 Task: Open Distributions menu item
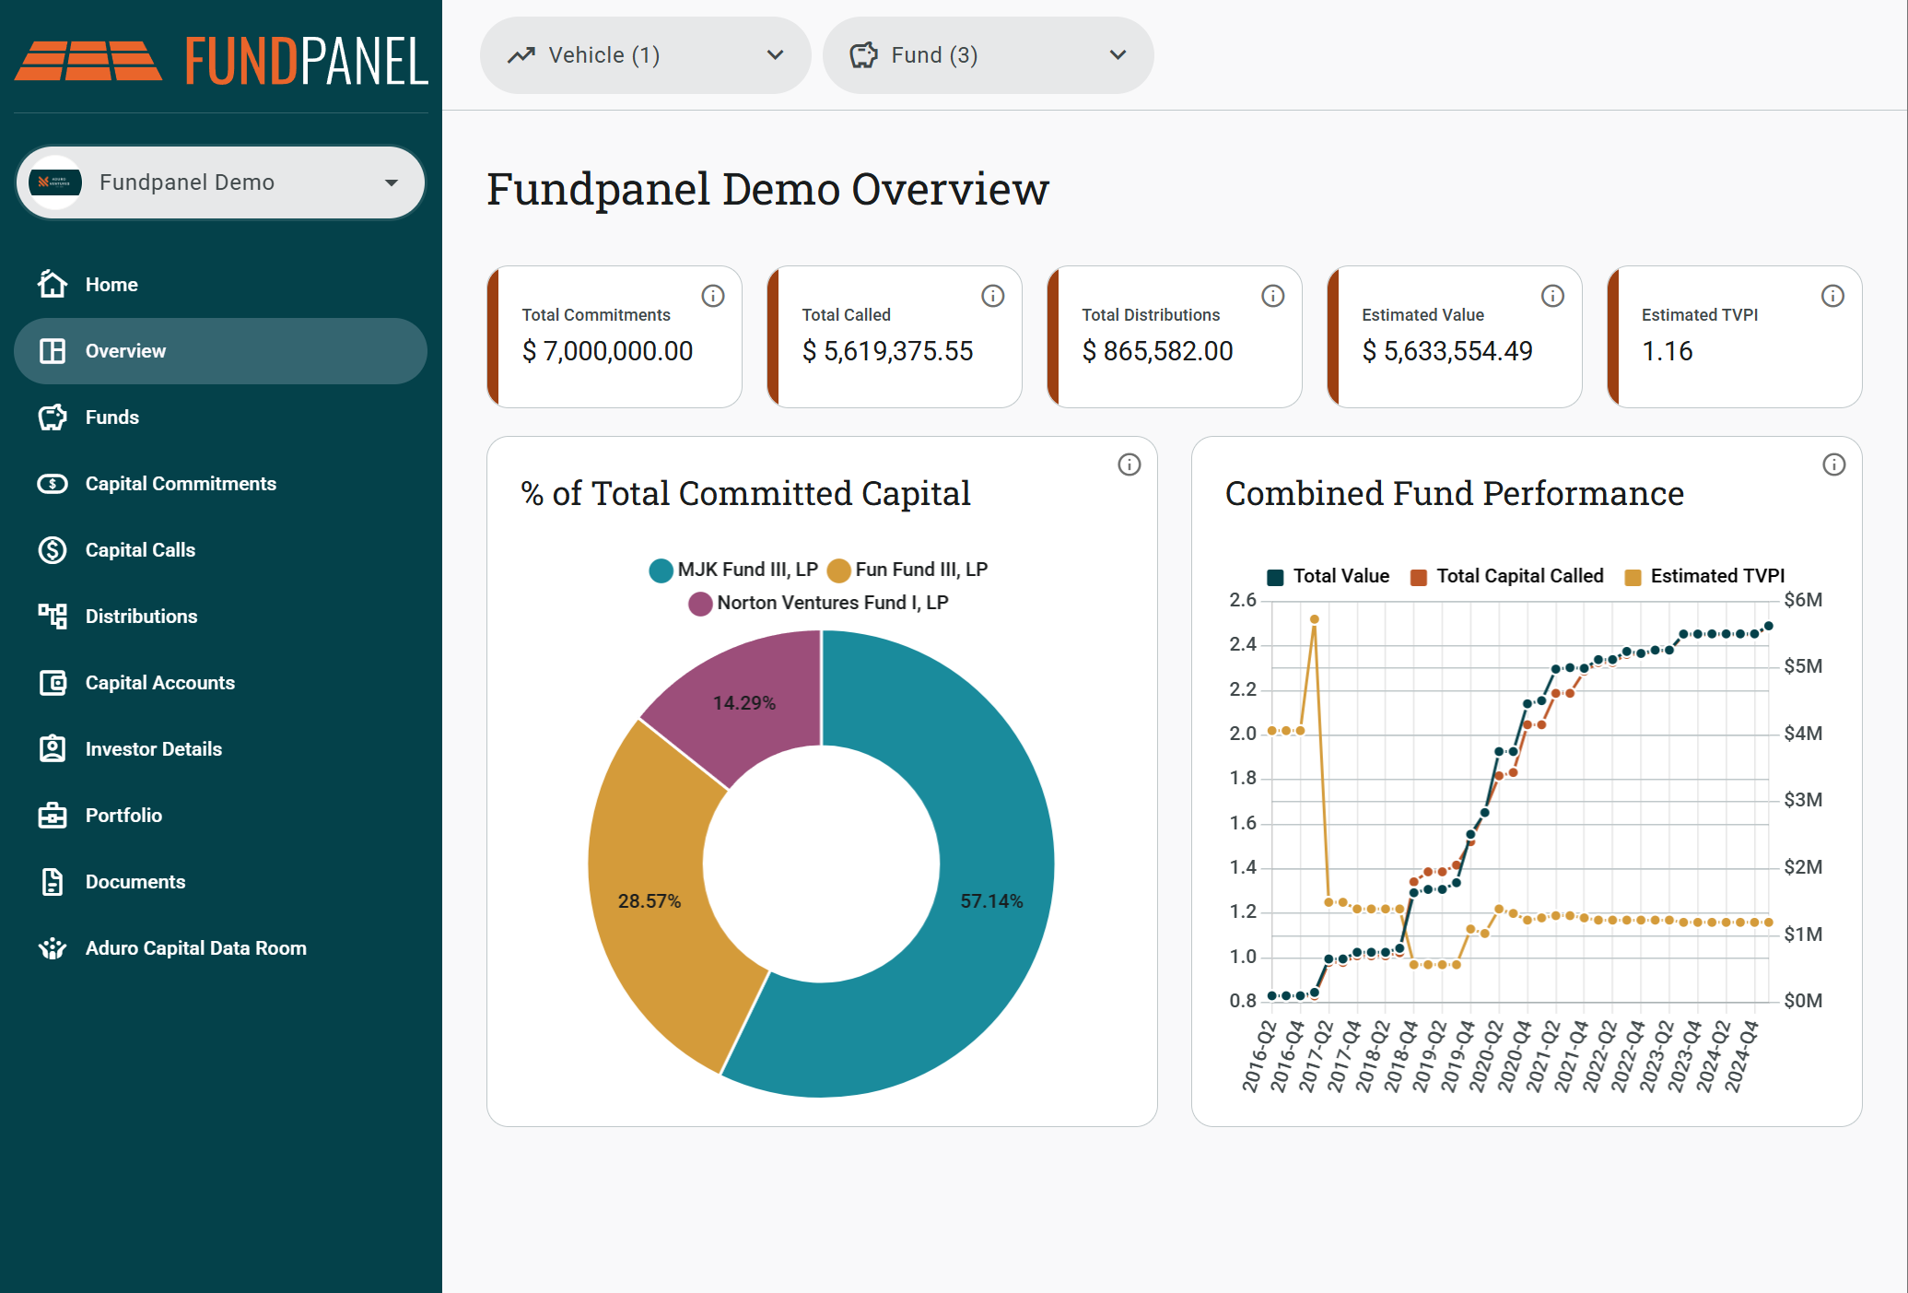point(221,616)
